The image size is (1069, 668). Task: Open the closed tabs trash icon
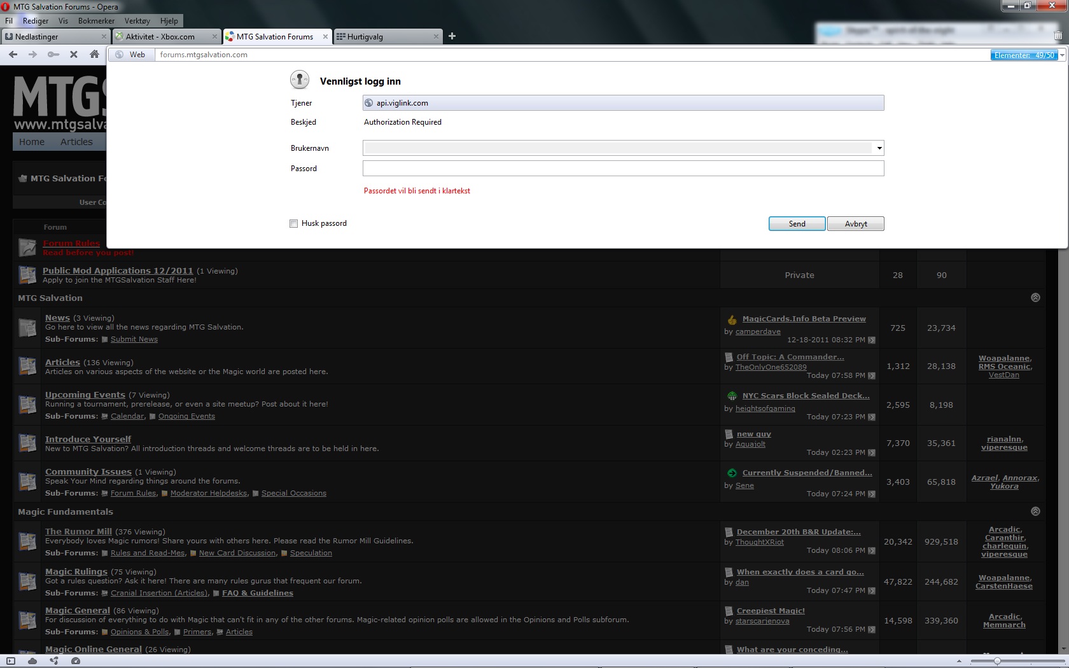coord(1058,36)
